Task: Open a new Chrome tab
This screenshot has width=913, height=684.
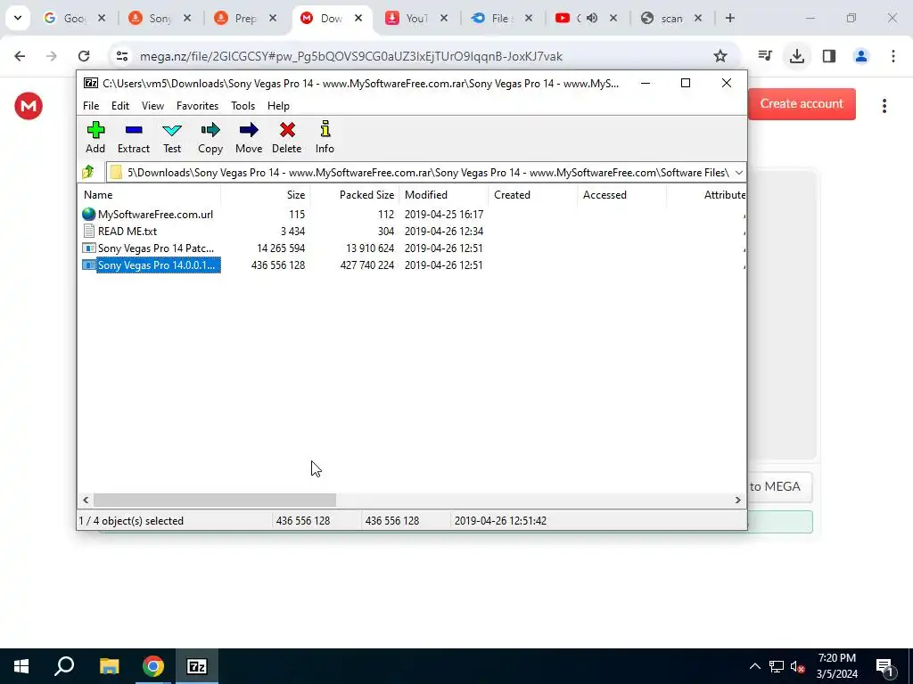Action: (730, 19)
